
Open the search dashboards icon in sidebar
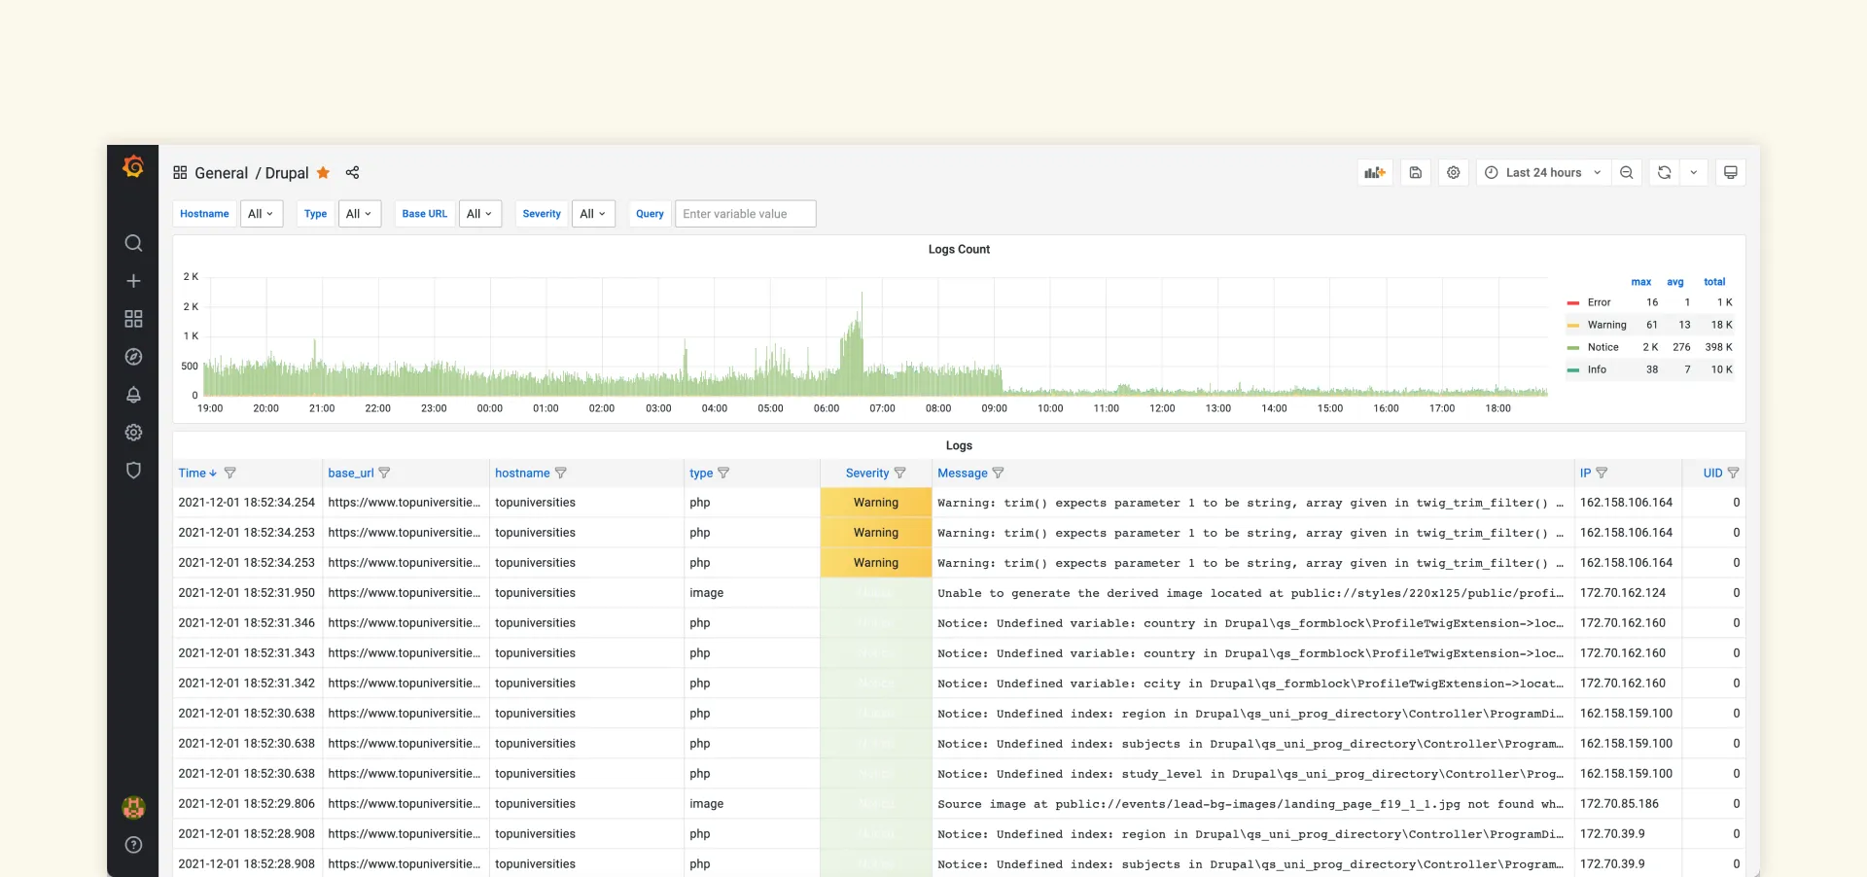click(x=133, y=243)
